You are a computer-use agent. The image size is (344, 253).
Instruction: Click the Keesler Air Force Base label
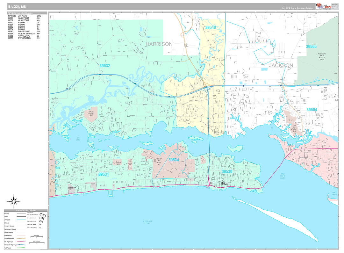159,162
